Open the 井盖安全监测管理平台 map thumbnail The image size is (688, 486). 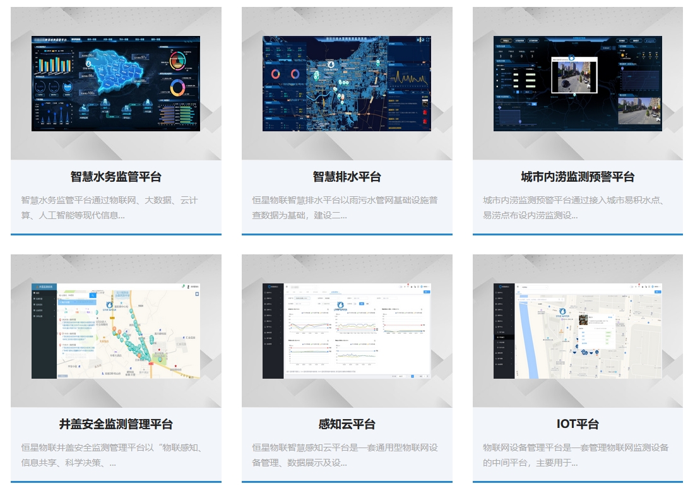pyautogui.click(x=116, y=331)
